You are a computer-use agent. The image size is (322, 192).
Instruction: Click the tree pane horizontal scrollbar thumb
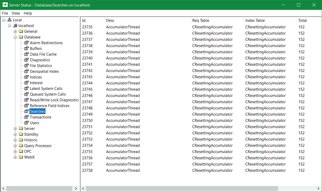click(x=39, y=188)
